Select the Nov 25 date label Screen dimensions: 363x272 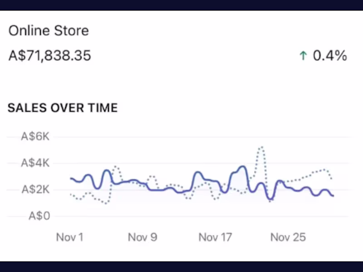point(288,237)
